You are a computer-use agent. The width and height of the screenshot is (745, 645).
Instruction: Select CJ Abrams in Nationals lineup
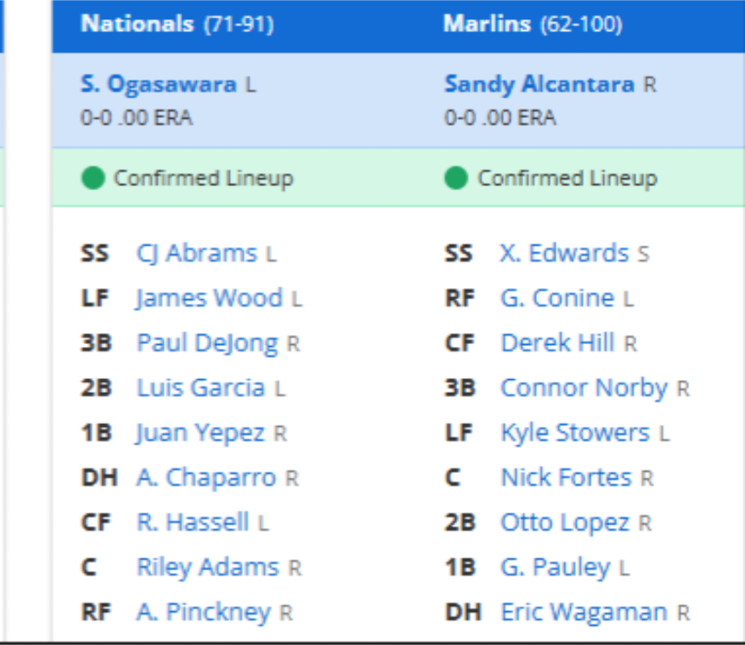[x=198, y=253]
